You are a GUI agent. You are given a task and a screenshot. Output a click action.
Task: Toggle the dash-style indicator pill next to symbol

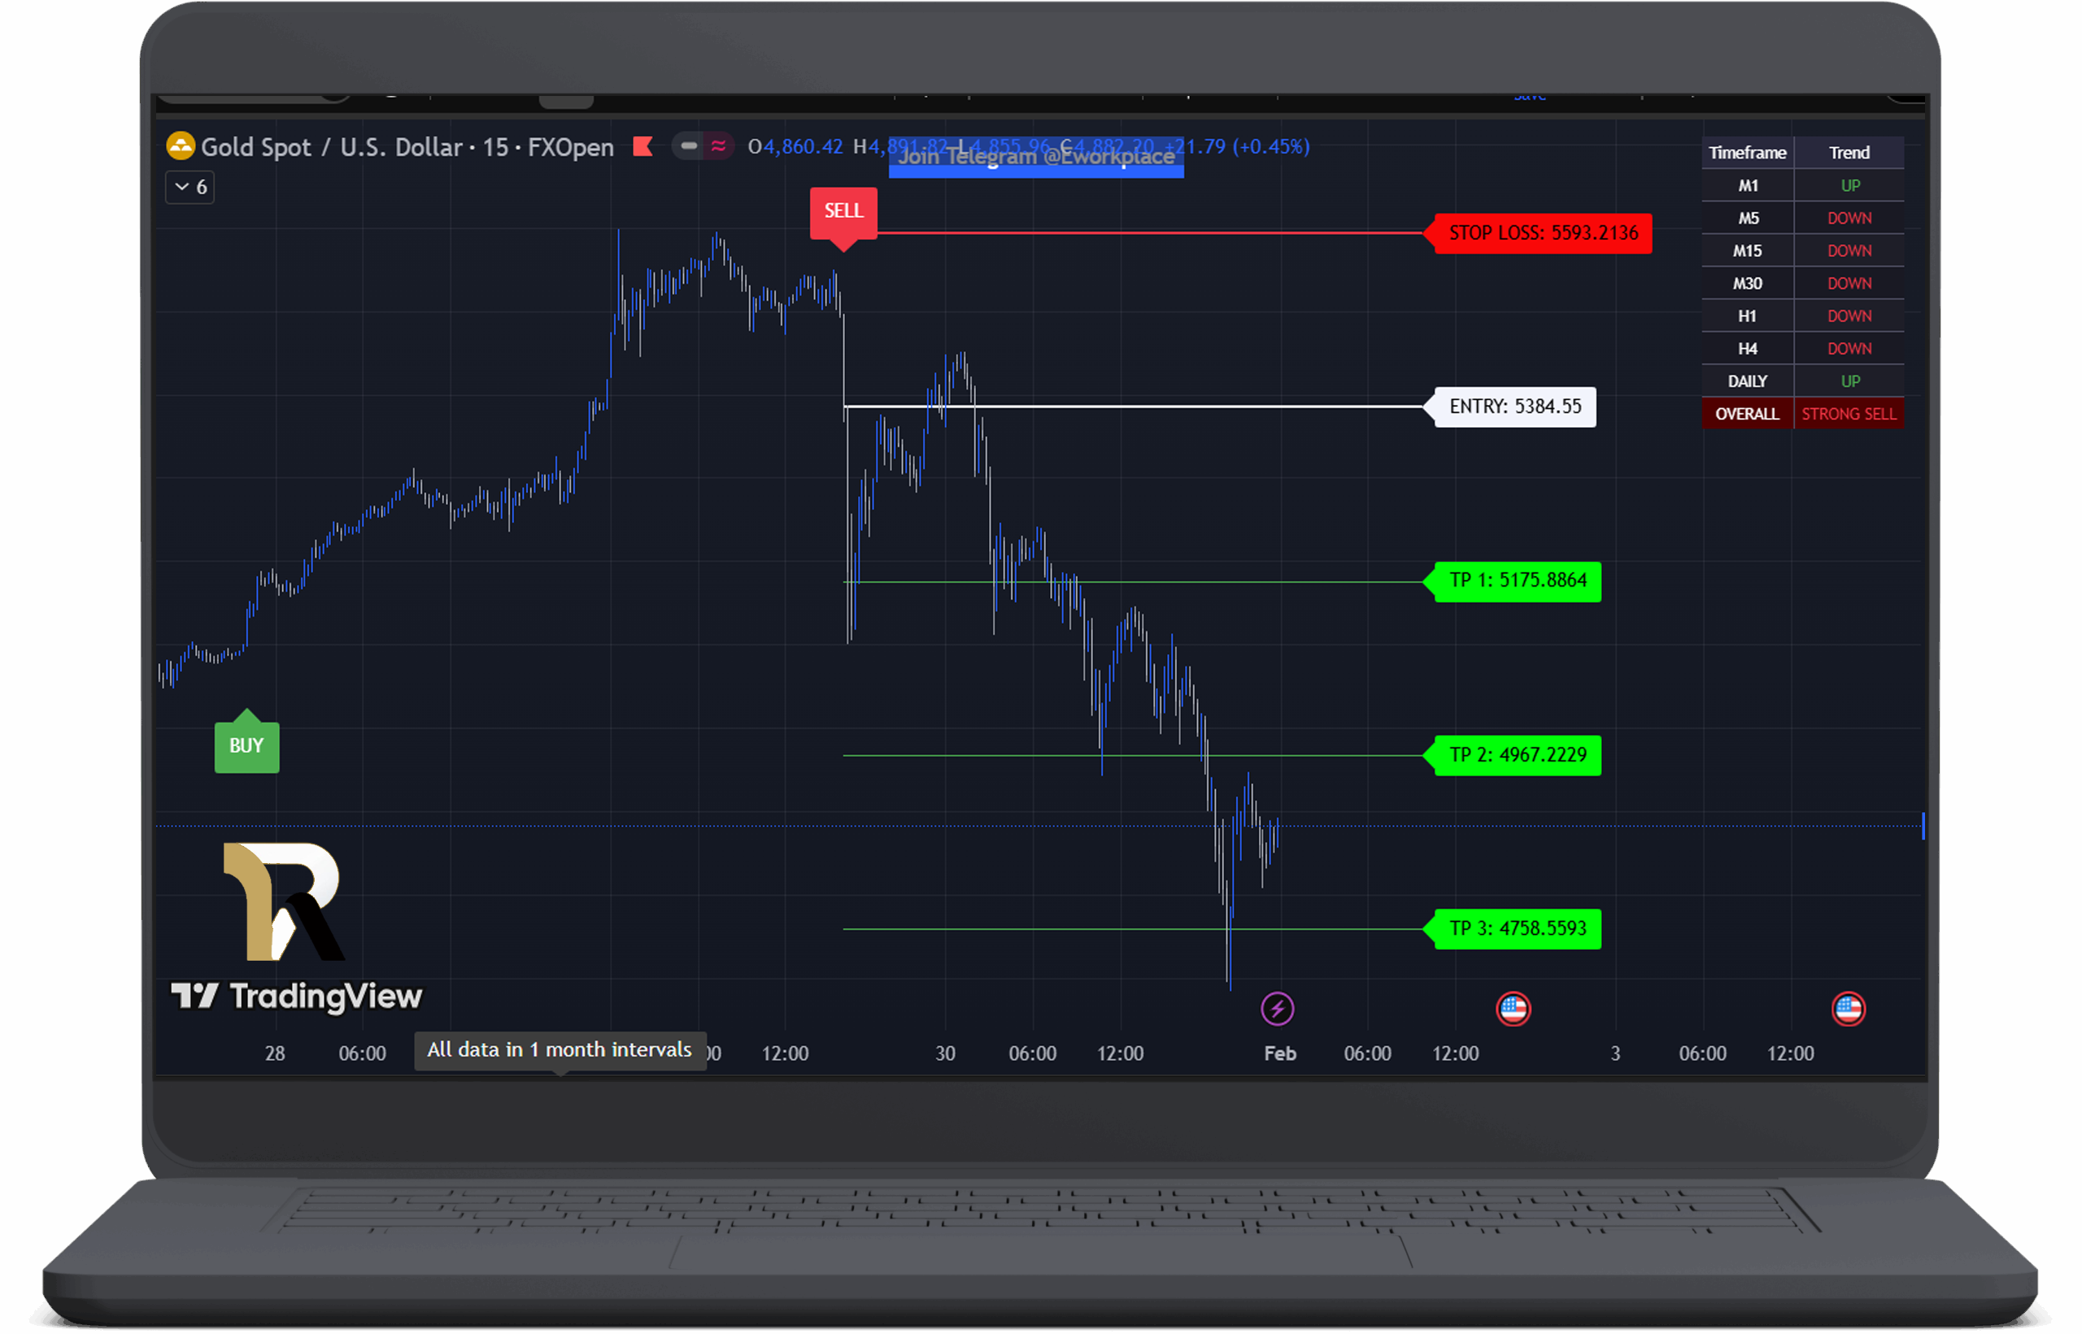point(689,146)
